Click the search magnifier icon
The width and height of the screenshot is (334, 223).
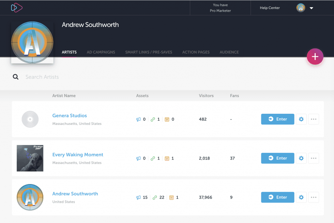tap(16, 77)
